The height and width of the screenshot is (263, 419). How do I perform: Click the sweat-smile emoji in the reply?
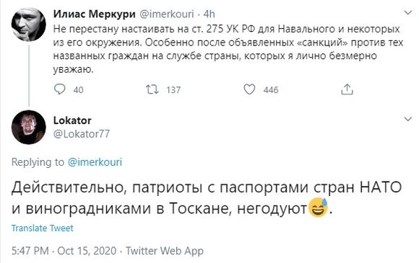coord(319,208)
